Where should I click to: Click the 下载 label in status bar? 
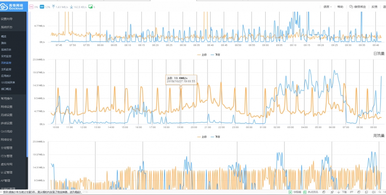point(344,192)
